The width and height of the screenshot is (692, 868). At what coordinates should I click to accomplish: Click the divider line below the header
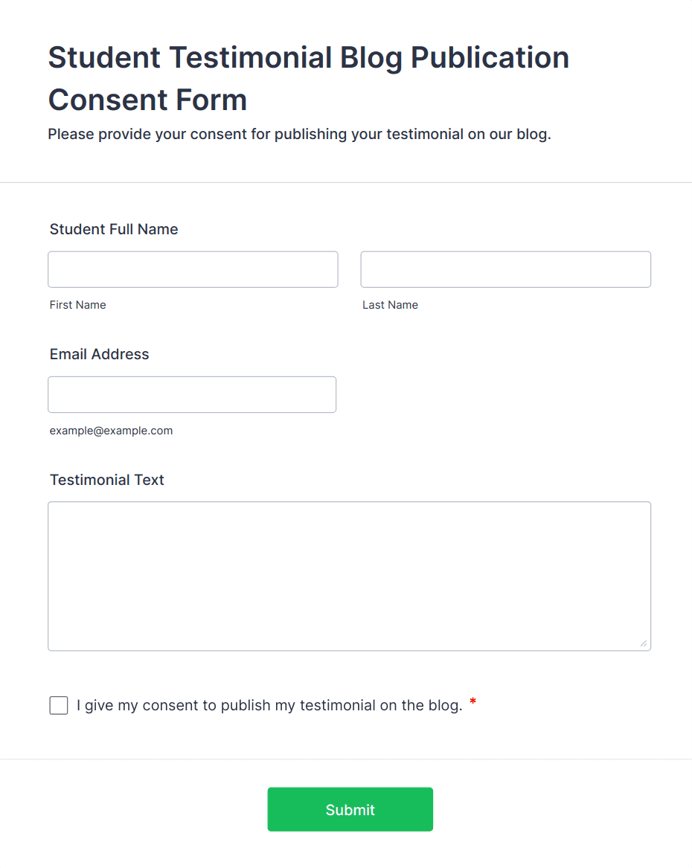346,182
